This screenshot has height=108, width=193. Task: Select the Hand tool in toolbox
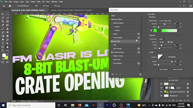pyautogui.click(x=7, y=47)
